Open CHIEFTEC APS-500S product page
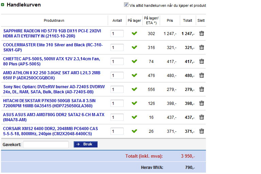The width and height of the screenshot is (261, 174). [x=51, y=61]
